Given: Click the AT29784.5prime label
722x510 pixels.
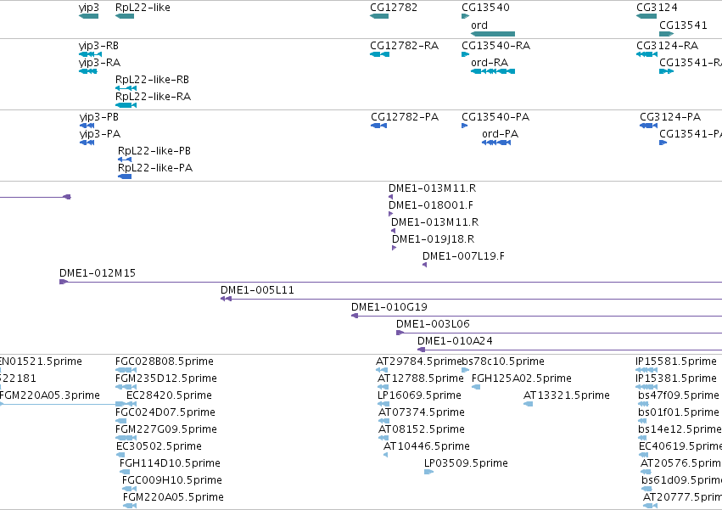Looking at the screenshot, I should coord(418,361).
